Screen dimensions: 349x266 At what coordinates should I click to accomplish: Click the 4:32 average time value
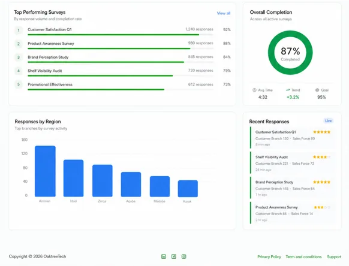(263, 97)
